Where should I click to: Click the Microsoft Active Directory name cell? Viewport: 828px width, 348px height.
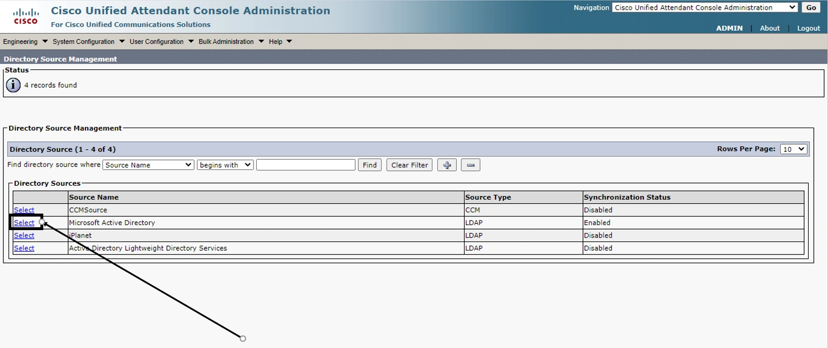click(x=266, y=223)
